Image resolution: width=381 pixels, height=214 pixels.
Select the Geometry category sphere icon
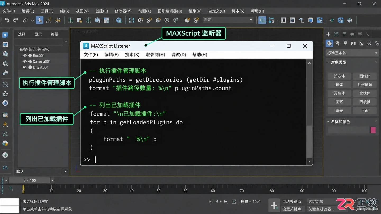click(329, 43)
